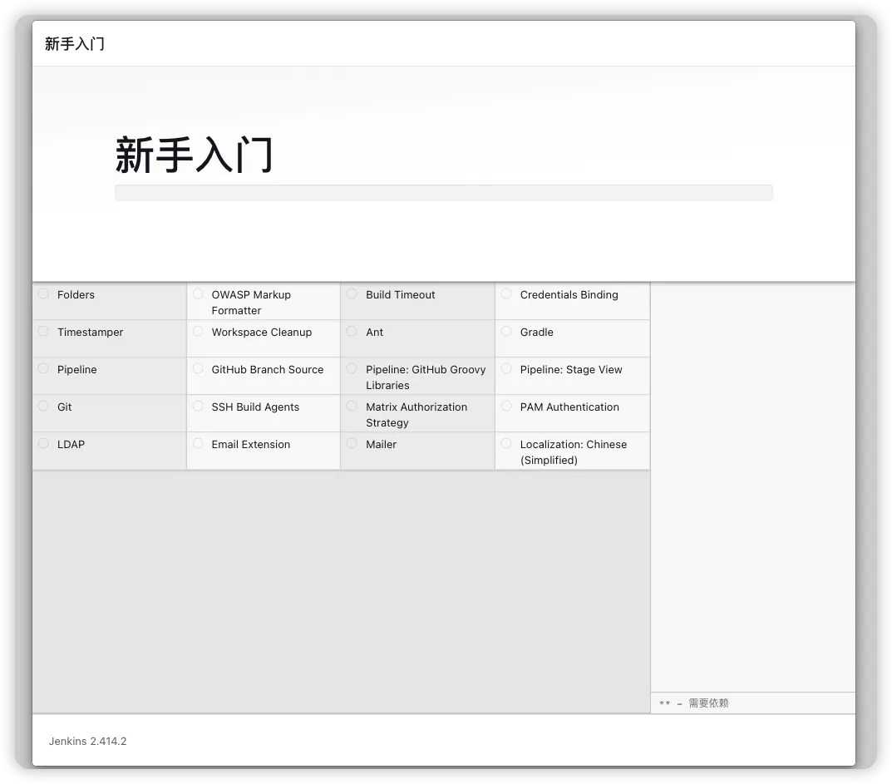The image size is (892, 784).
Task: Click the status circle beside Git
Action: click(x=43, y=407)
